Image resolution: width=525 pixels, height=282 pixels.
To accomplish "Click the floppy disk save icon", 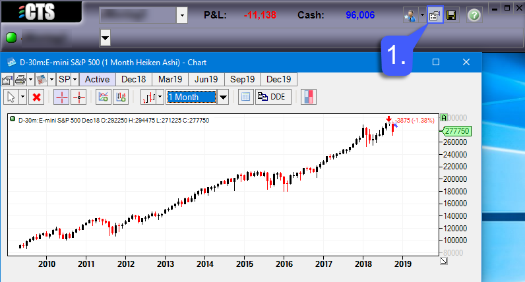I will pyautogui.click(x=451, y=15).
